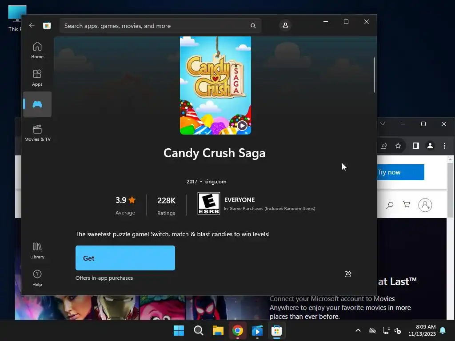Click Try now in the Chrome window
Viewport: 455px width, 341px height.
click(x=400, y=172)
